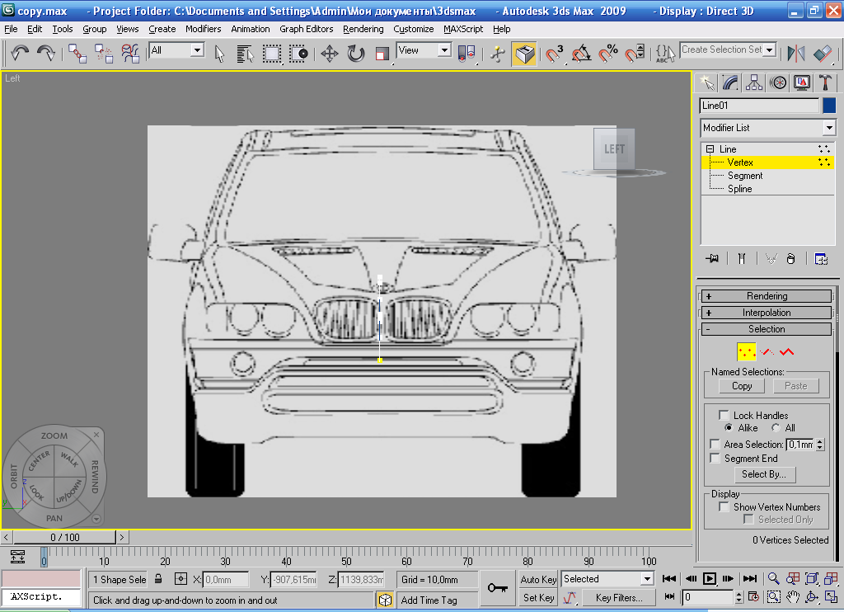Select the Alike radio button
This screenshot has width=844, height=612.
coord(729,428)
